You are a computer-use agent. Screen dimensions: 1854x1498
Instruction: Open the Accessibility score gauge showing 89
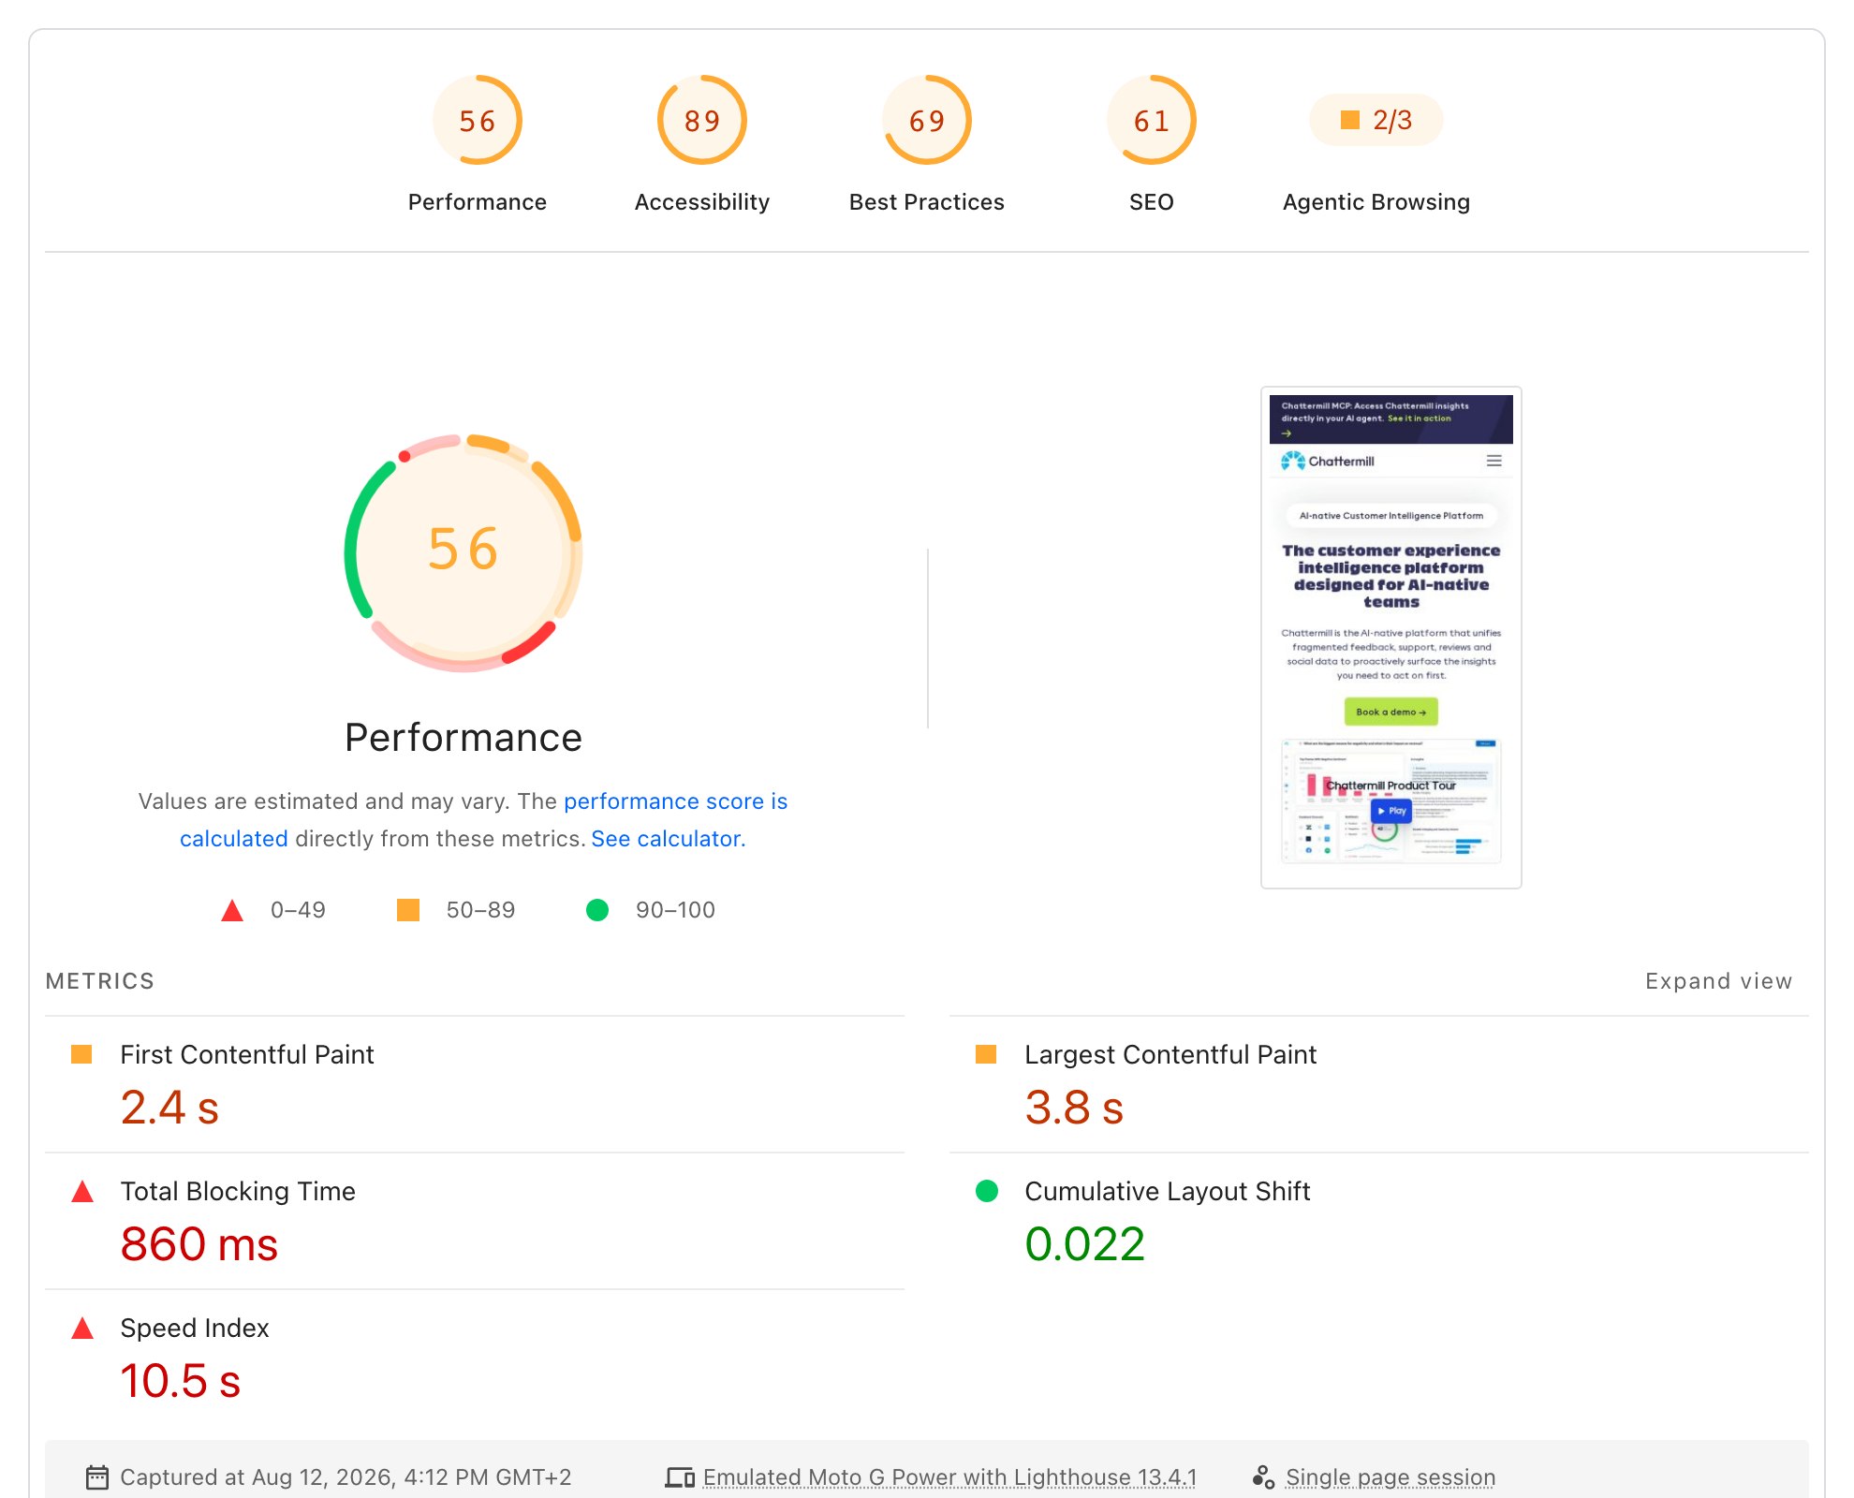(x=701, y=120)
